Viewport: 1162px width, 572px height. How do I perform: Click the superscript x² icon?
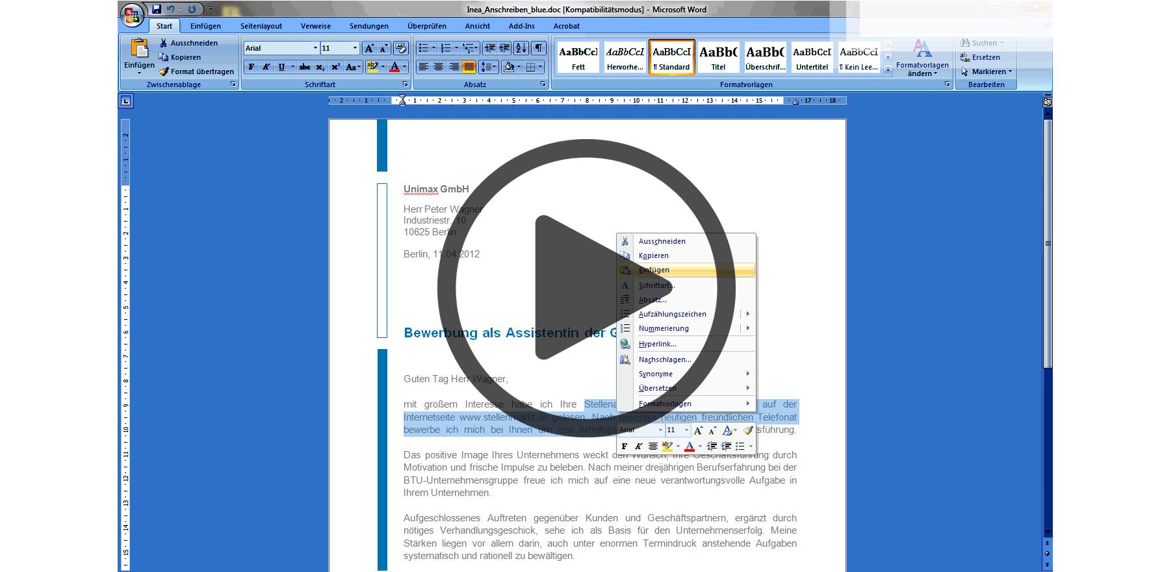(x=335, y=67)
